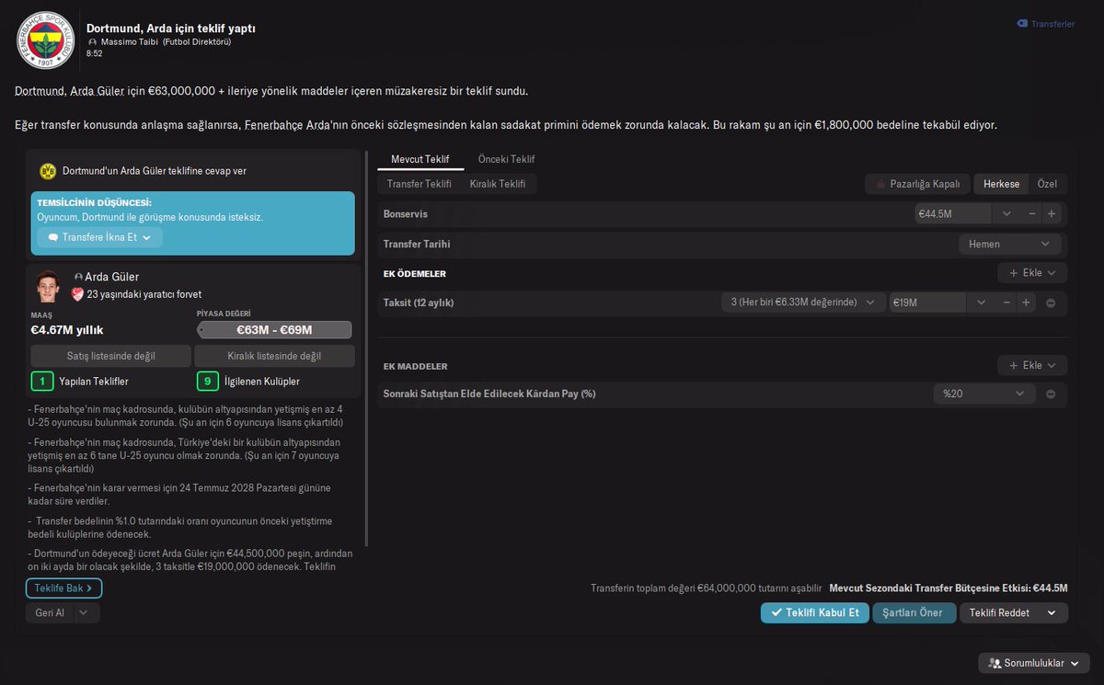
Task: Switch to the Mevcut Teklif tab
Action: point(420,159)
